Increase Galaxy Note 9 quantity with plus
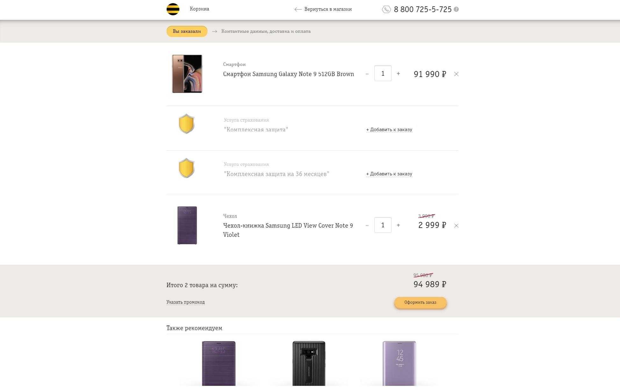 [398, 74]
